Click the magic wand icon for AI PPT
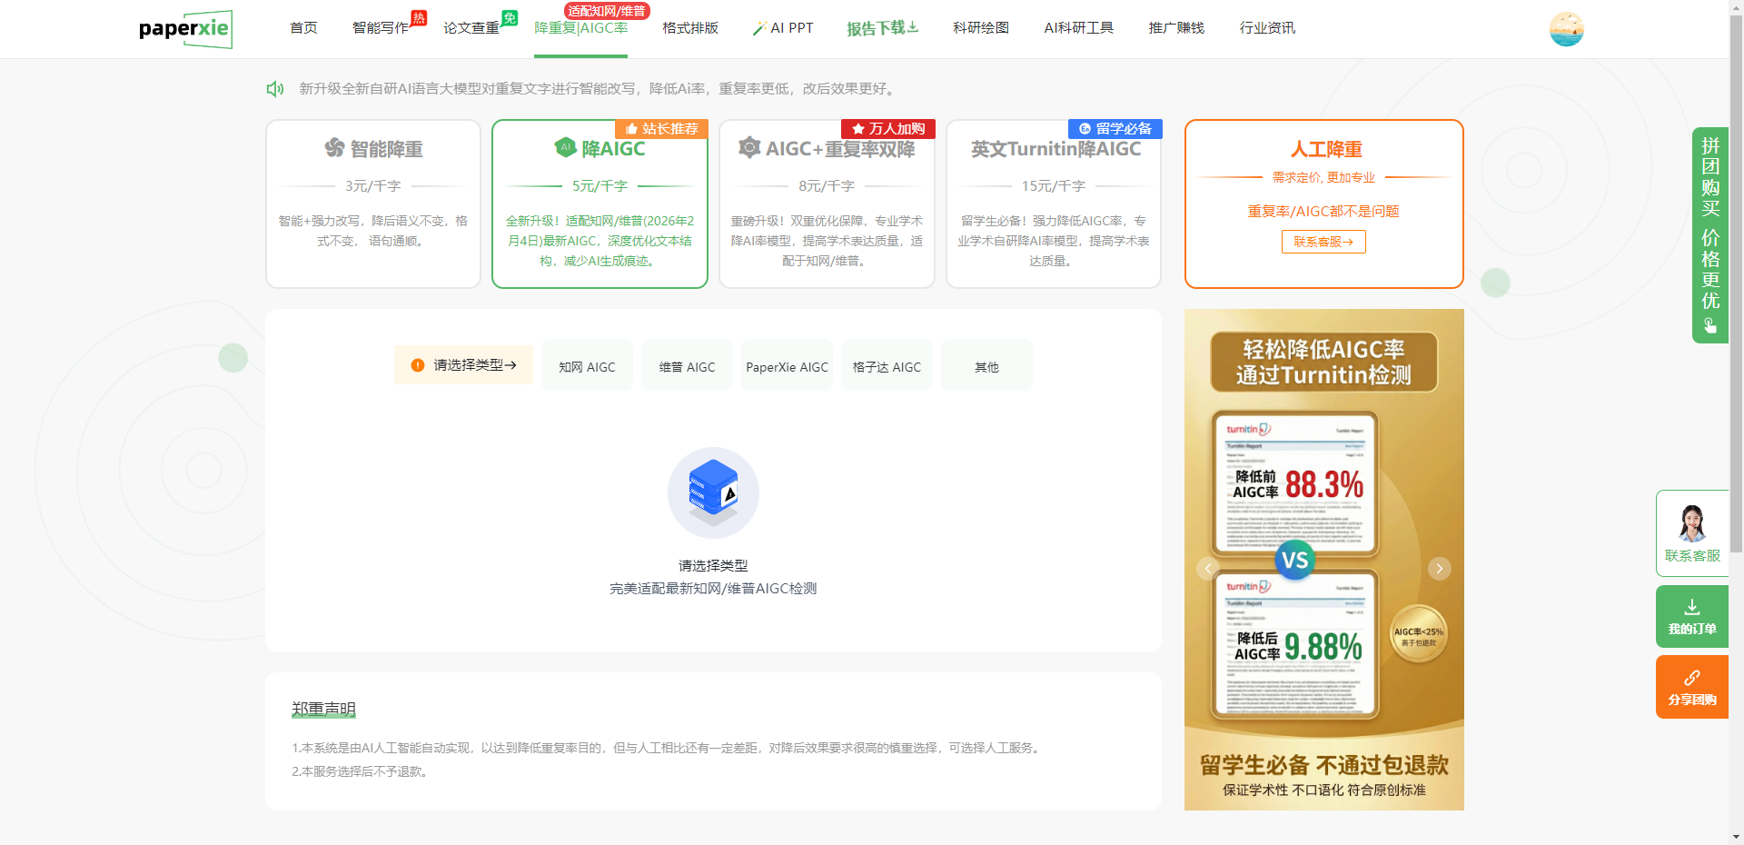 (x=759, y=28)
